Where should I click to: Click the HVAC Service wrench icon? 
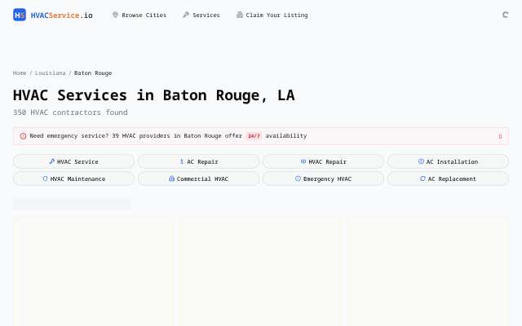51,161
